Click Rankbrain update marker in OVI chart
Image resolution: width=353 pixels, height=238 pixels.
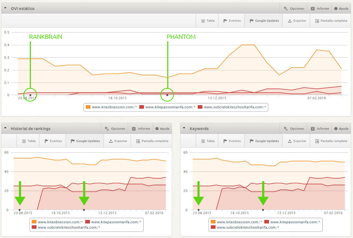(x=30, y=95)
